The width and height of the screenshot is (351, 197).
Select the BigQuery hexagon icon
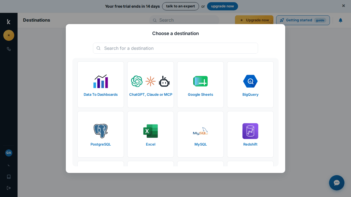250,81
